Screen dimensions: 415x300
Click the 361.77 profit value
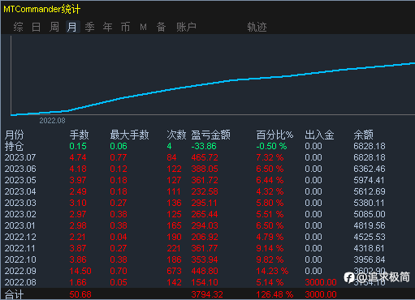click(205, 248)
